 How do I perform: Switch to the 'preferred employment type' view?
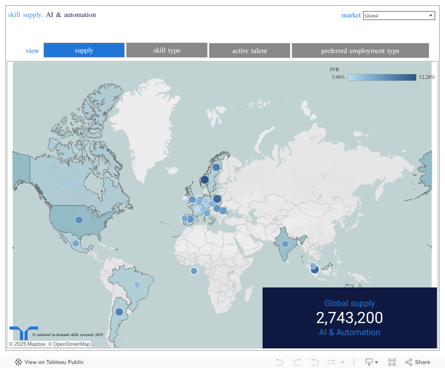click(x=360, y=50)
